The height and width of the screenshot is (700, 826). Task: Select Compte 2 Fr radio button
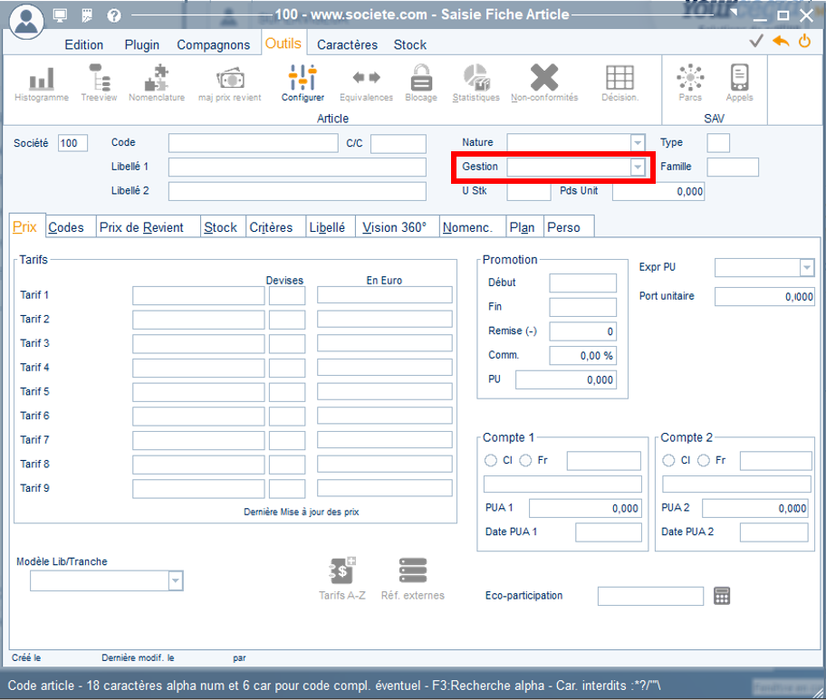coord(703,460)
